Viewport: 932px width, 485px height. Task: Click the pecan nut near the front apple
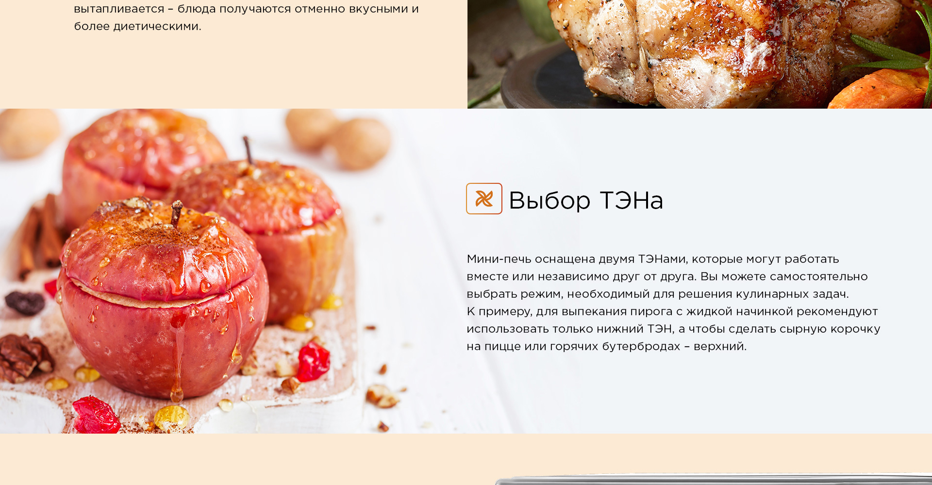click(24, 357)
